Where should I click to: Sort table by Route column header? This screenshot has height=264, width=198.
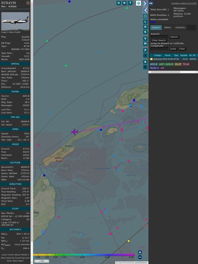pyautogui.click(x=168, y=55)
